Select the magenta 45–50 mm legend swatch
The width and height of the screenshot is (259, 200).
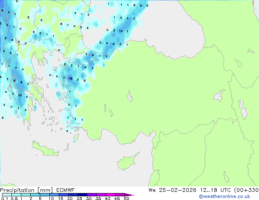[121, 195]
